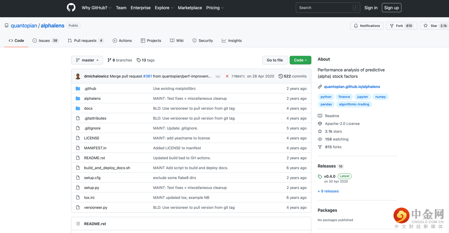Click the Fork button
The image size is (449, 233).
(402, 26)
